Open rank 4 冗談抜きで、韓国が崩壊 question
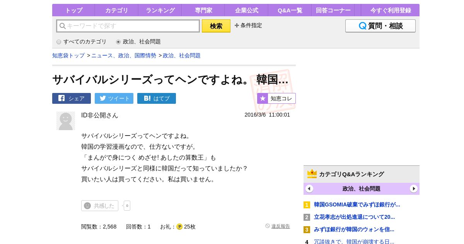 (354, 242)
